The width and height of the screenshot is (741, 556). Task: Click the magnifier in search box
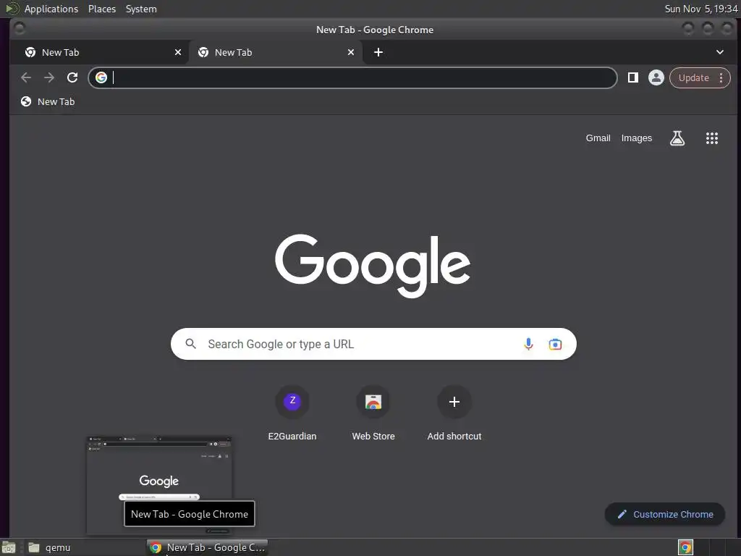(190, 344)
